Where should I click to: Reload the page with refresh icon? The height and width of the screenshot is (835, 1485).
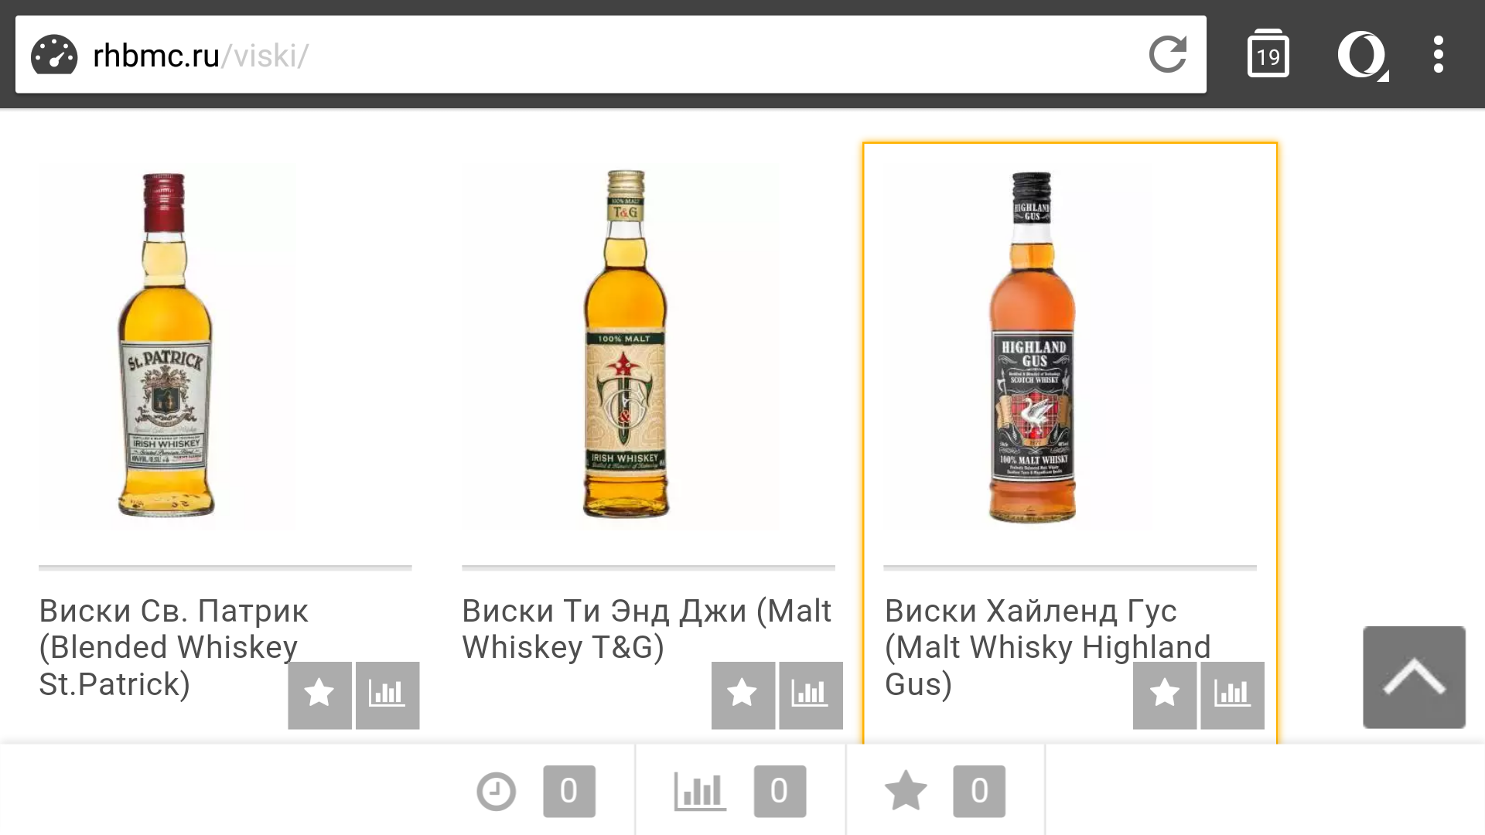point(1167,54)
